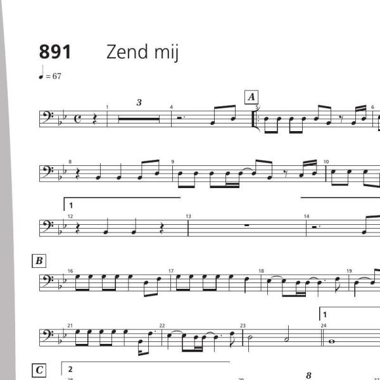Click the first half note in measure 23
The height and width of the screenshot is (380, 380).
click(248, 339)
